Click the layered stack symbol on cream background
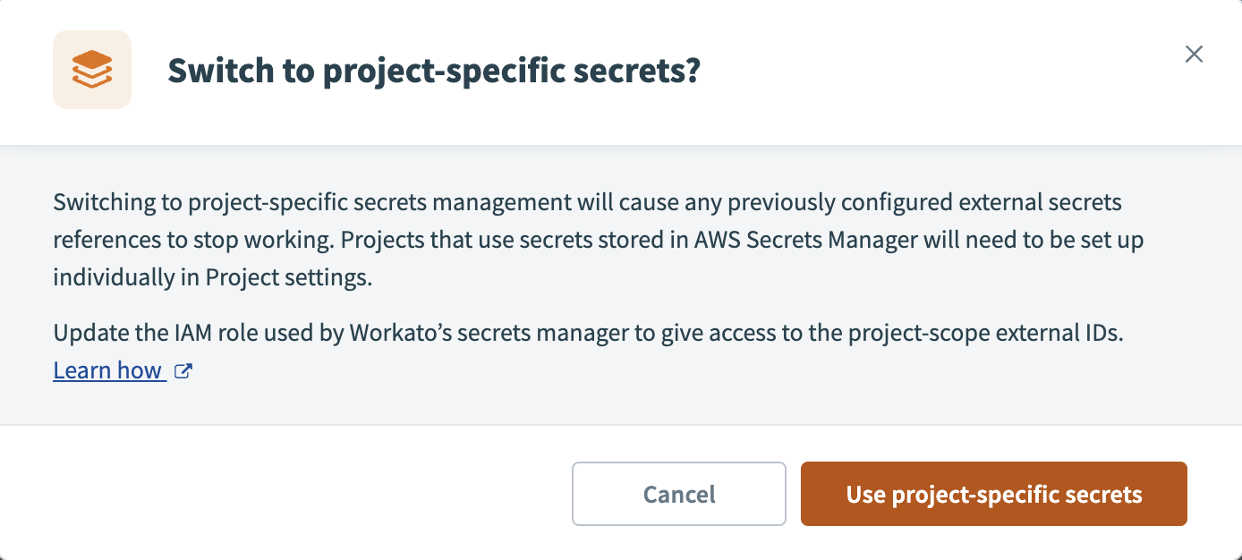The width and height of the screenshot is (1242, 560). 92,70
